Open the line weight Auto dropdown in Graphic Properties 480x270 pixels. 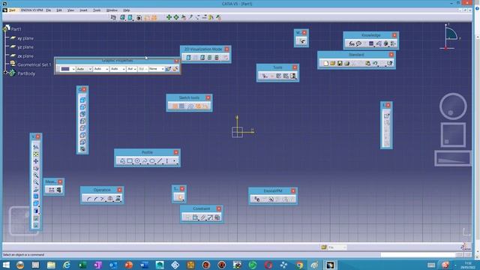coord(101,69)
